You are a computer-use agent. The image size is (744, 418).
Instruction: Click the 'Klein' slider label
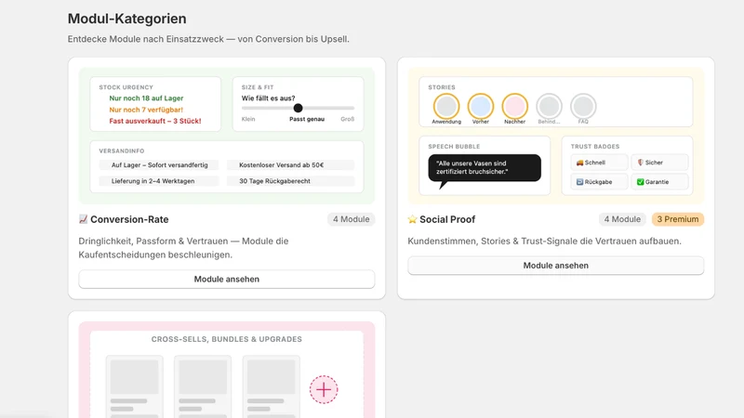coord(248,119)
